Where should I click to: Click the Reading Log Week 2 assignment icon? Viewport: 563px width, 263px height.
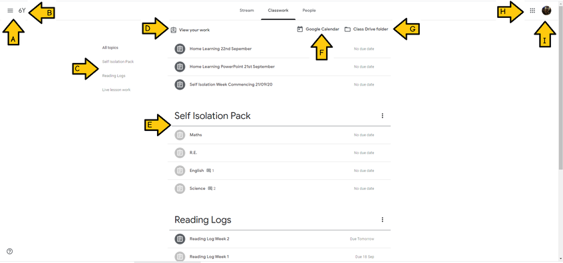(x=180, y=239)
